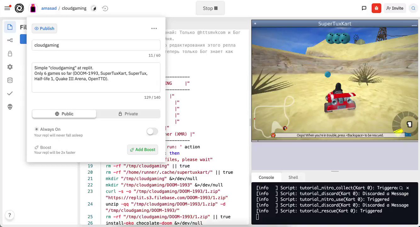
Task: Open the search icon in header
Action: click(413, 8)
